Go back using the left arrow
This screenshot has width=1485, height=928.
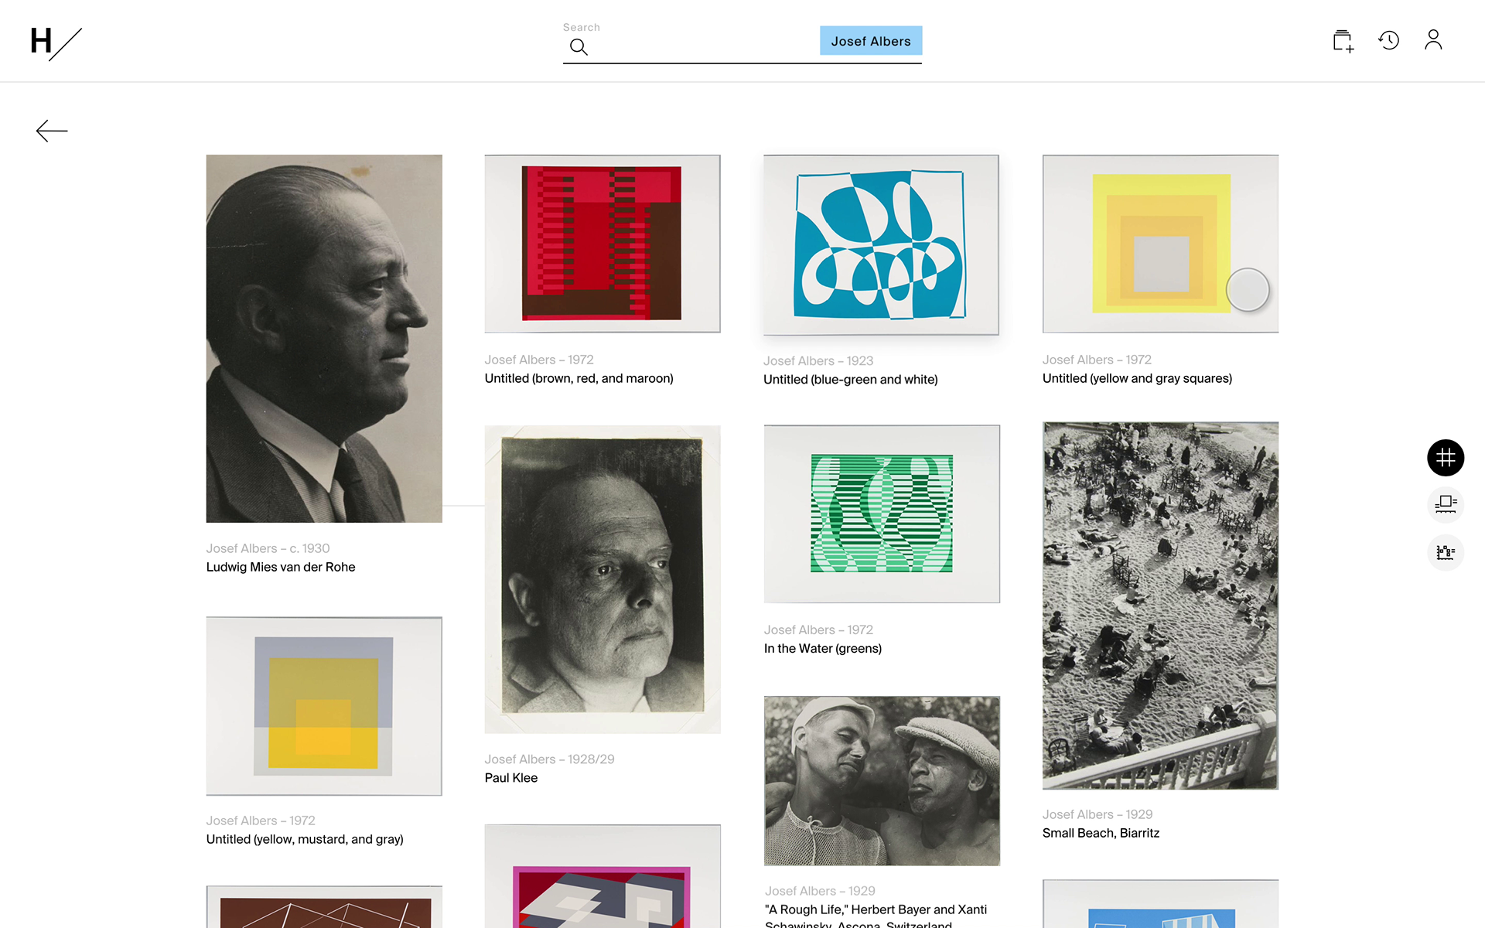tap(52, 131)
